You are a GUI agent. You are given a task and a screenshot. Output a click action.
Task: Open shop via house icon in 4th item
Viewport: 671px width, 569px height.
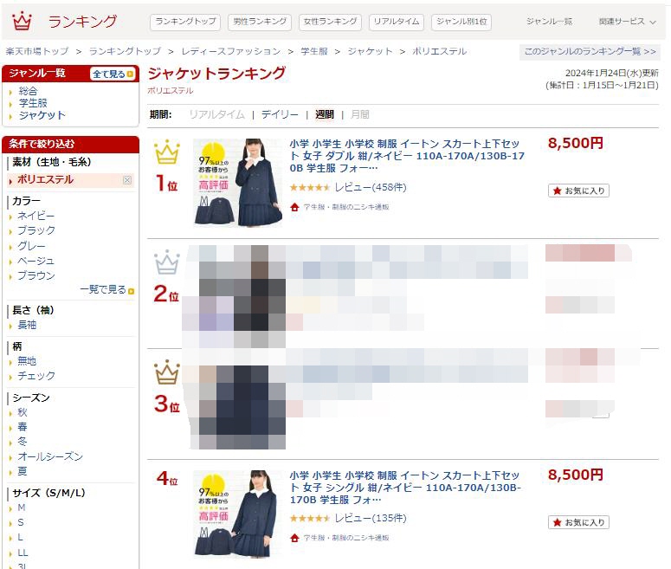pyautogui.click(x=294, y=538)
